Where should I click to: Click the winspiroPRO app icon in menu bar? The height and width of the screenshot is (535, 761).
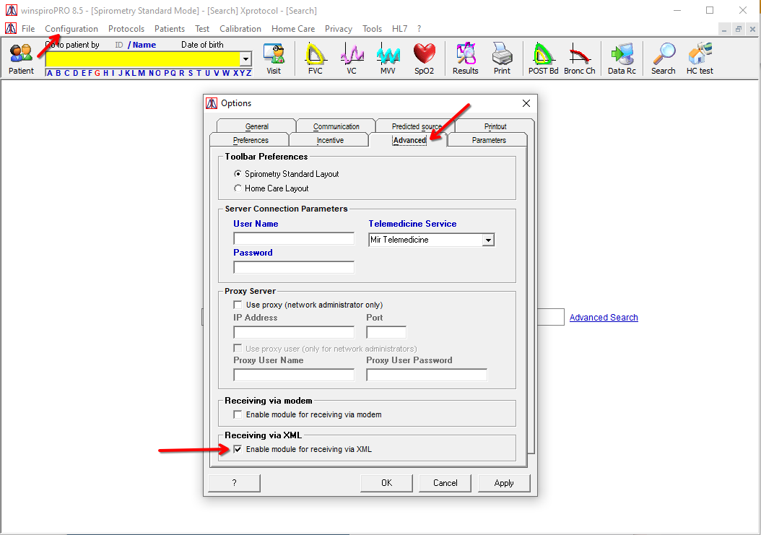[11, 29]
